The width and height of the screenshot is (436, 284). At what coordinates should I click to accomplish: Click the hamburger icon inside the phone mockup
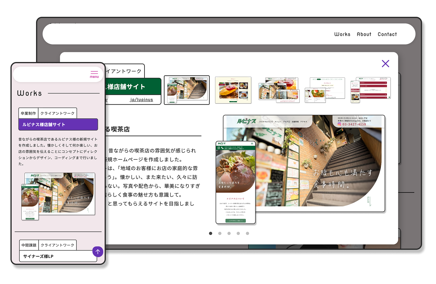tap(252, 143)
